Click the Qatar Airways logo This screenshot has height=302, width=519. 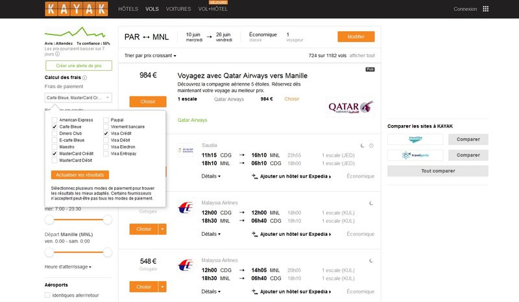click(x=350, y=107)
